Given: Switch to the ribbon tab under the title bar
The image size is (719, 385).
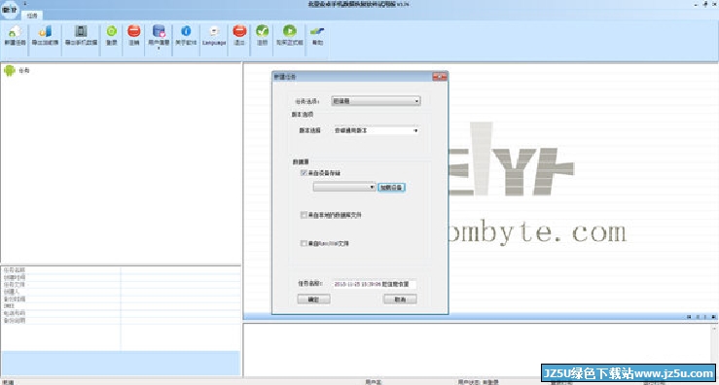Looking at the screenshot, I should pyautogui.click(x=32, y=16).
